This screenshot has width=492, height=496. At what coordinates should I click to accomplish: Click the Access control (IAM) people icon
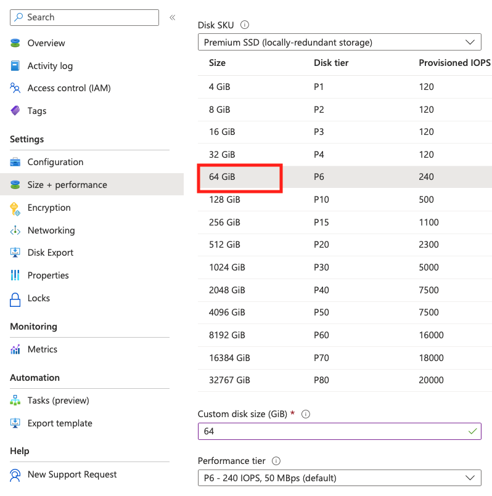pyautogui.click(x=15, y=88)
